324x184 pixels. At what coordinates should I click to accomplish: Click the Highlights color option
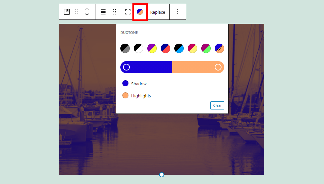click(137, 96)
